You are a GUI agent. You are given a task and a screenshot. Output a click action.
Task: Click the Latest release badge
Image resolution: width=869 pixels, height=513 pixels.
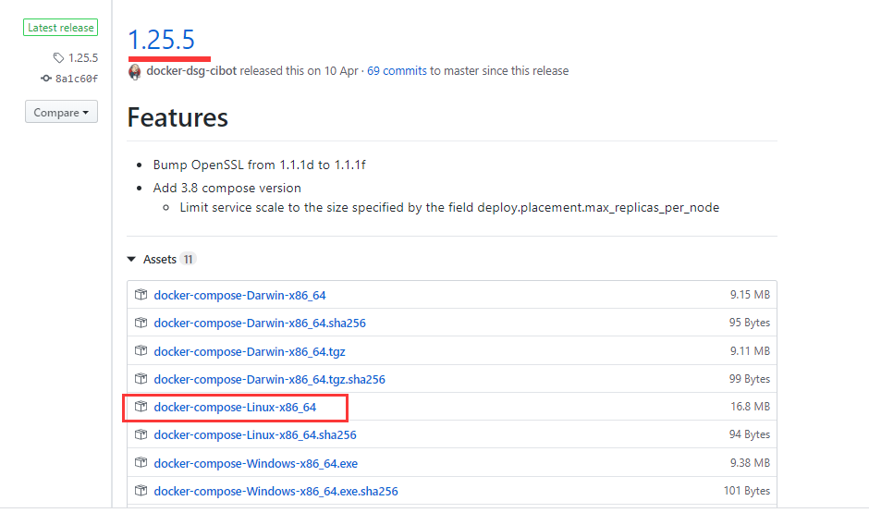[60, 27]
